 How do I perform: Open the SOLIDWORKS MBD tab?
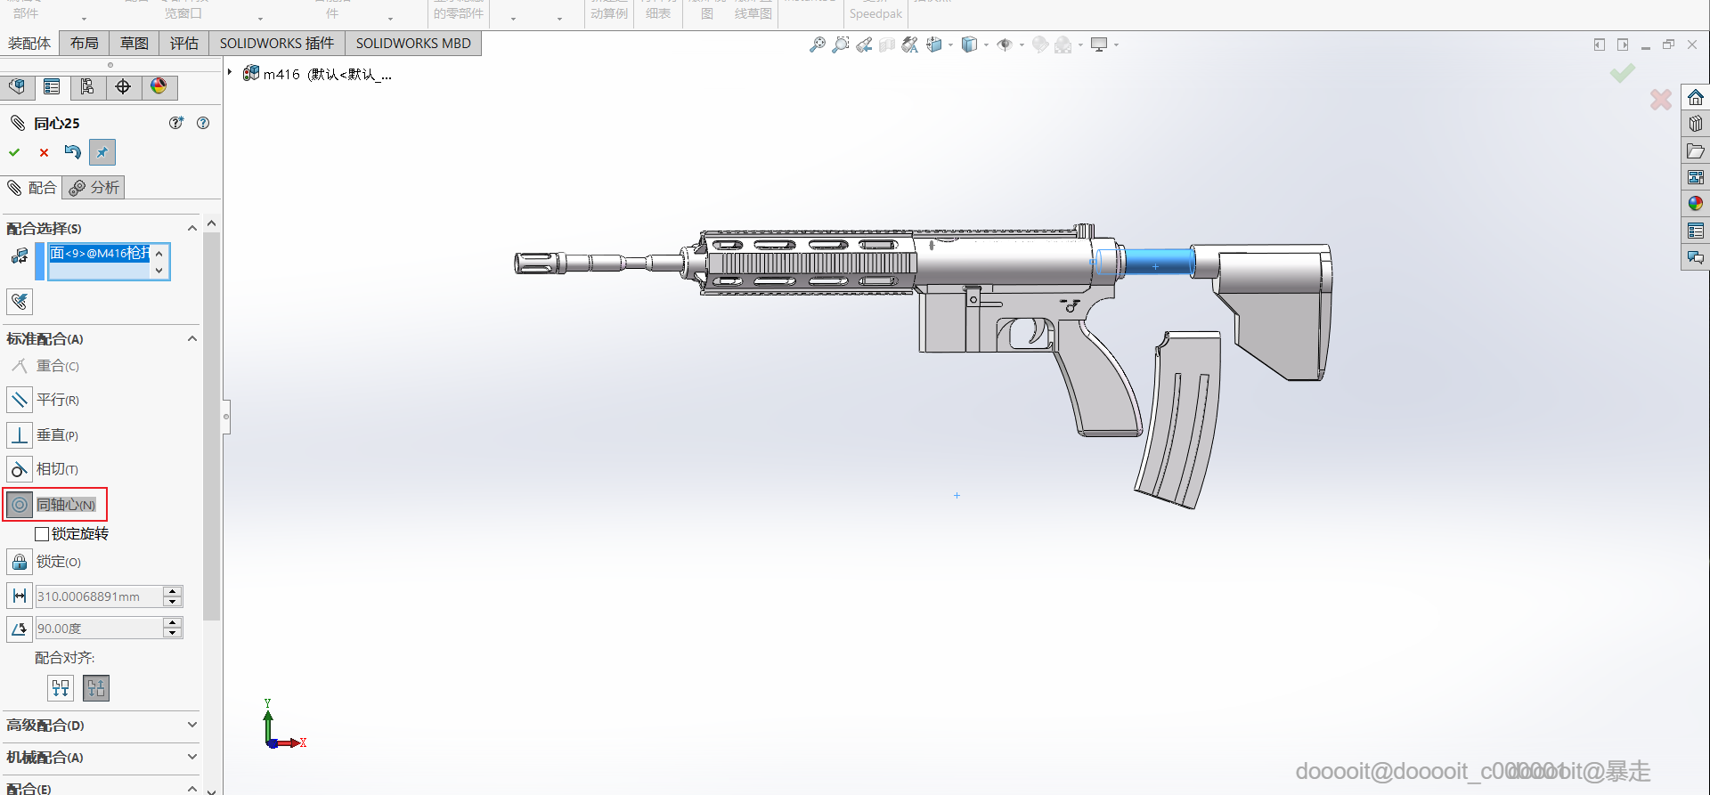[413, 43]
